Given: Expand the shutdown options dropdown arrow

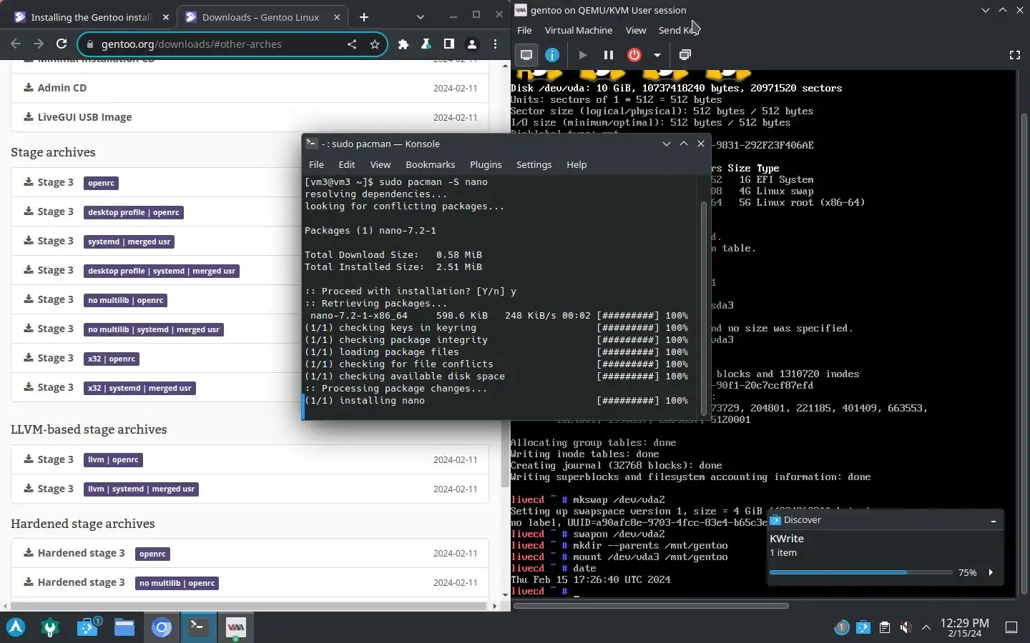Looking at the screenshot, I should click(657, 55).
